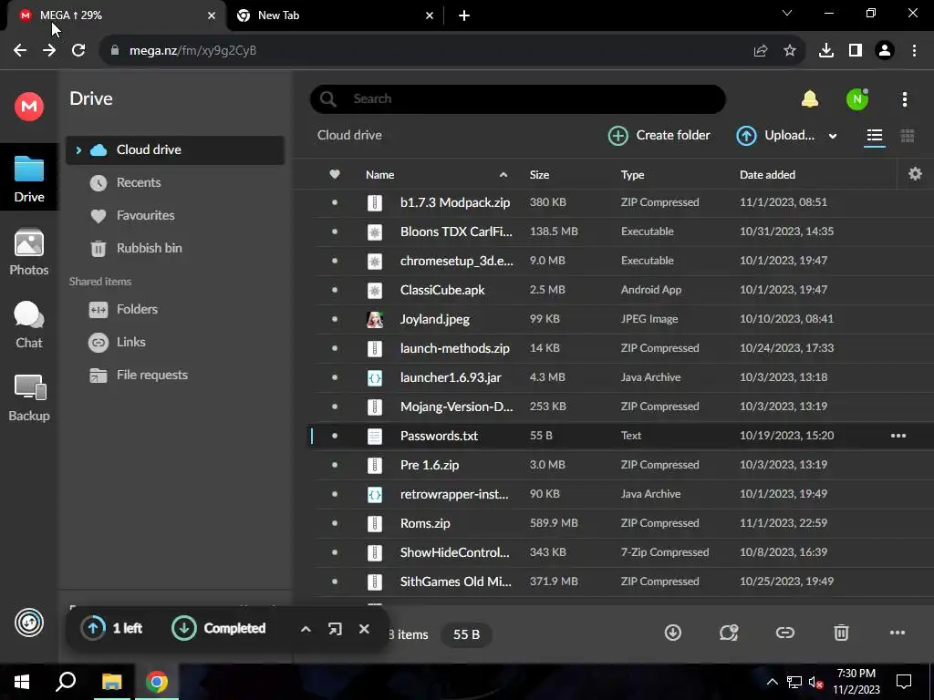Sort by Size column
This screenshot has width=934, height=700.
point(540,174)
